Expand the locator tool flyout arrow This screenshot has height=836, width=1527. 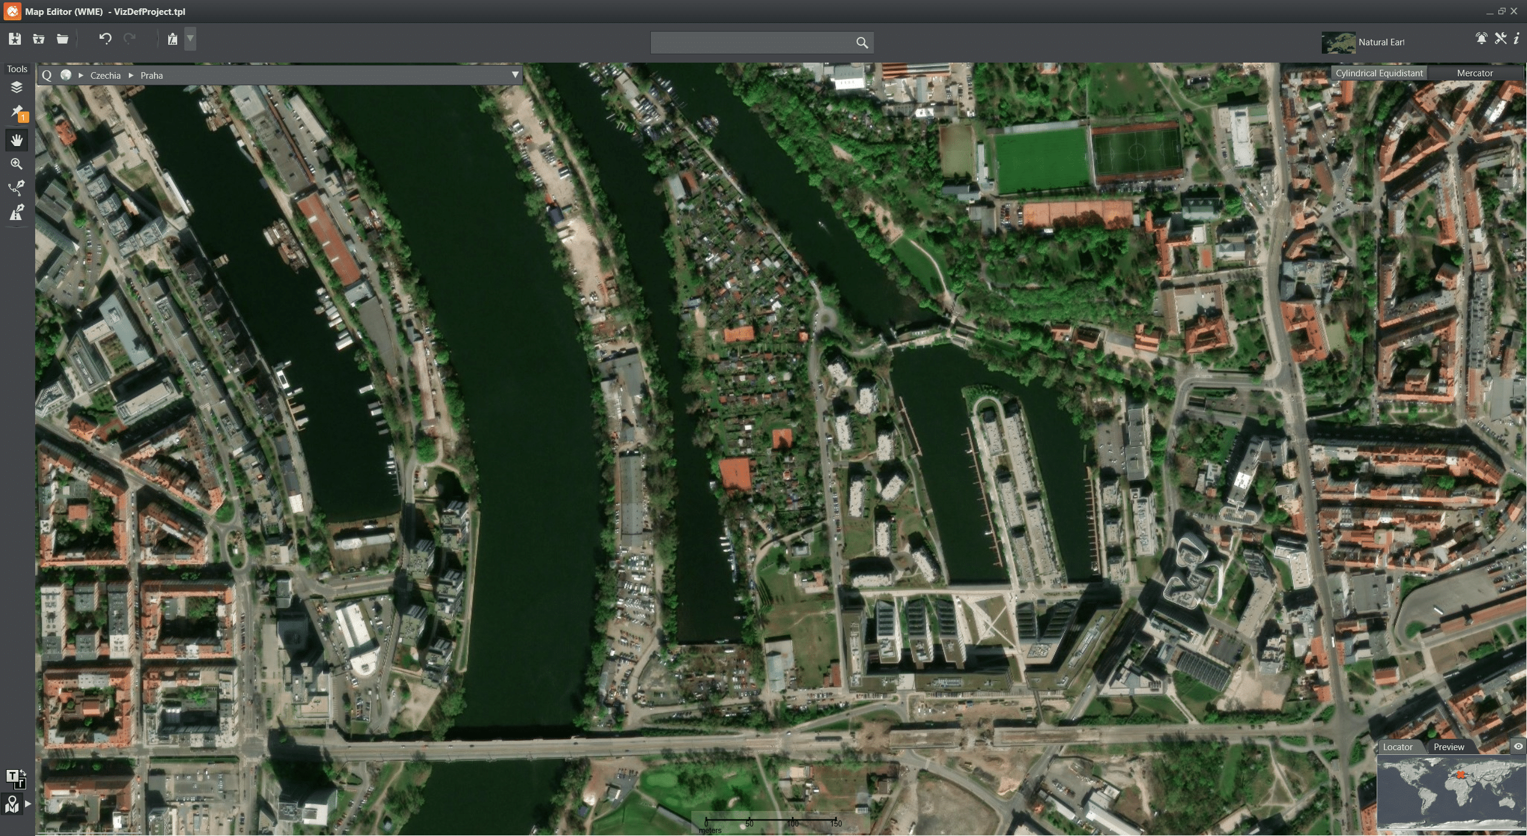[26, 803]
